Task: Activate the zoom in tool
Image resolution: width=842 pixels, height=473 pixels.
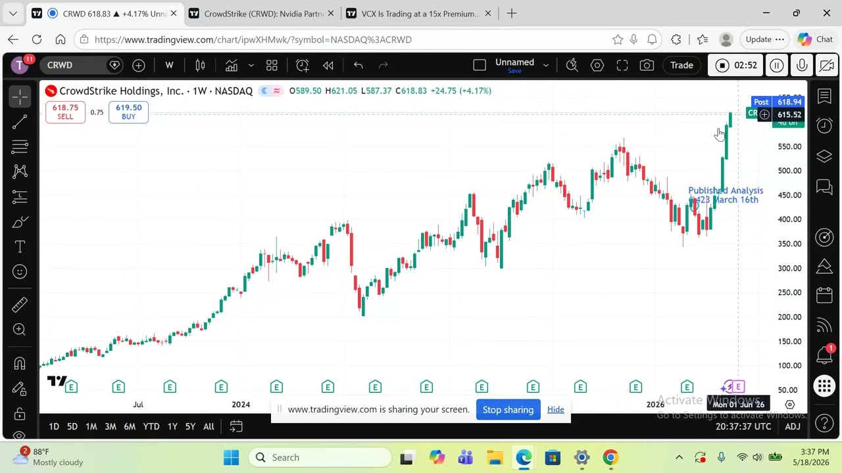Action: pos(20,329)
